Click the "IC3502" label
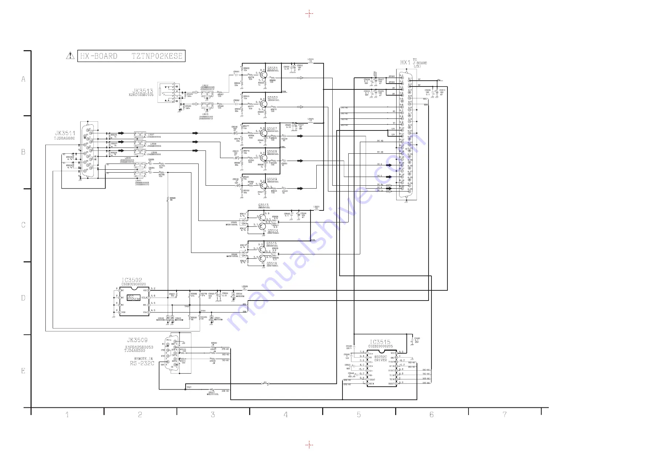649x459 pixels. click(x=132, y=280)
